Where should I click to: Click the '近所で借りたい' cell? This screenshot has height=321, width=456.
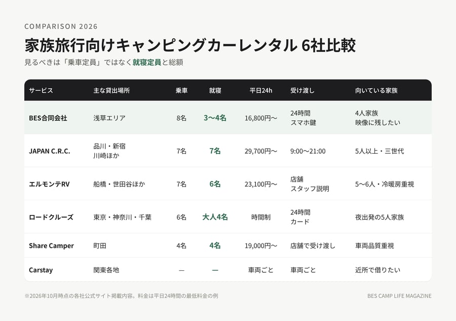(x=378, y=270)
